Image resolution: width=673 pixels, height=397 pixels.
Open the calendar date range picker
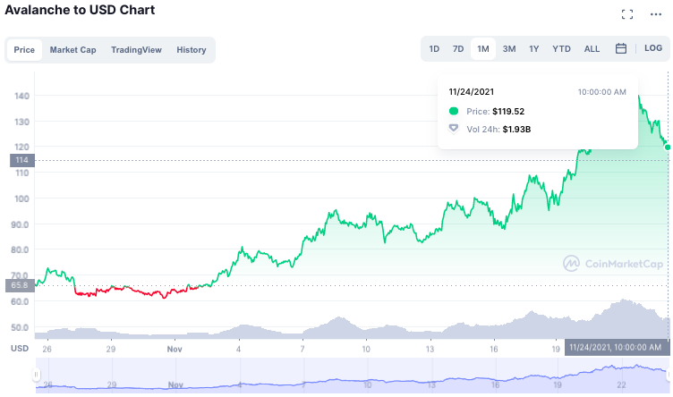coord(620,49)
